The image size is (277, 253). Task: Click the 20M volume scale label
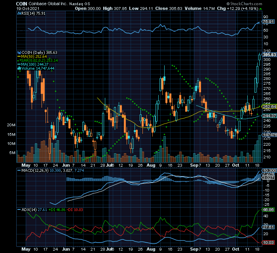11,125
